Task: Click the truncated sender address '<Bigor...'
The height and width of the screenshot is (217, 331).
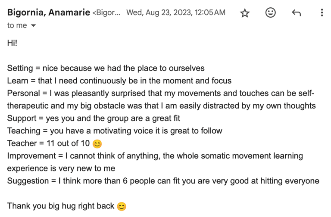Action: pyautogui.click(x=106, y=12)
